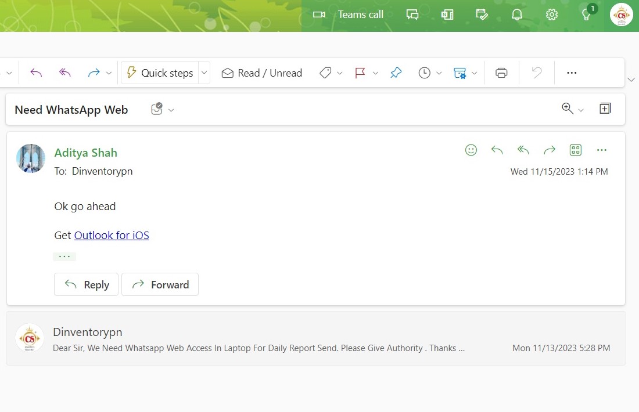Click the Quick steps button
This screenshot has width=639, height=412.
[160, 73]
